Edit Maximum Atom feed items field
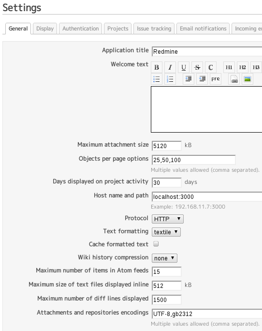The image size is (262, 331). coord(166,271)
